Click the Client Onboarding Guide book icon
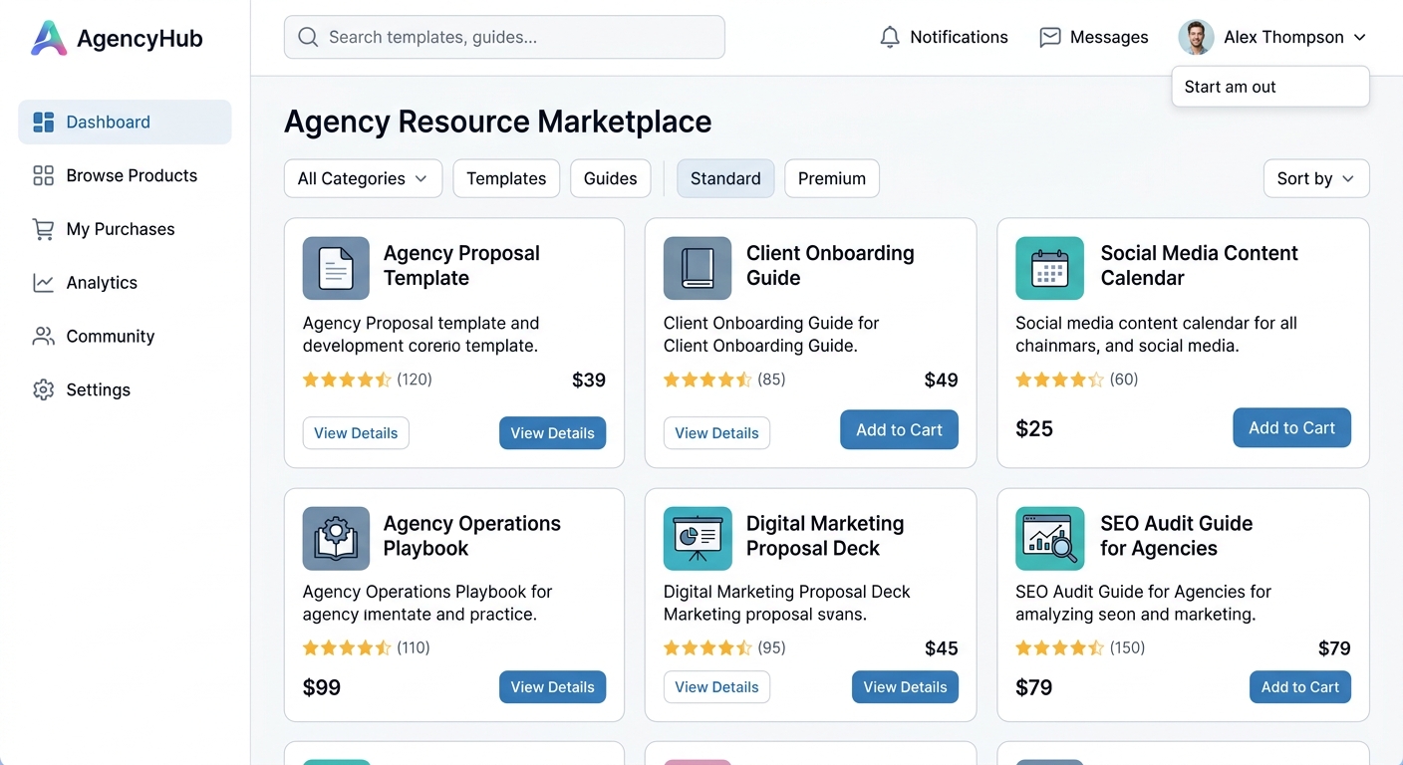The image size is (1403, 765). pyautogui.click(x=697, y=268)
